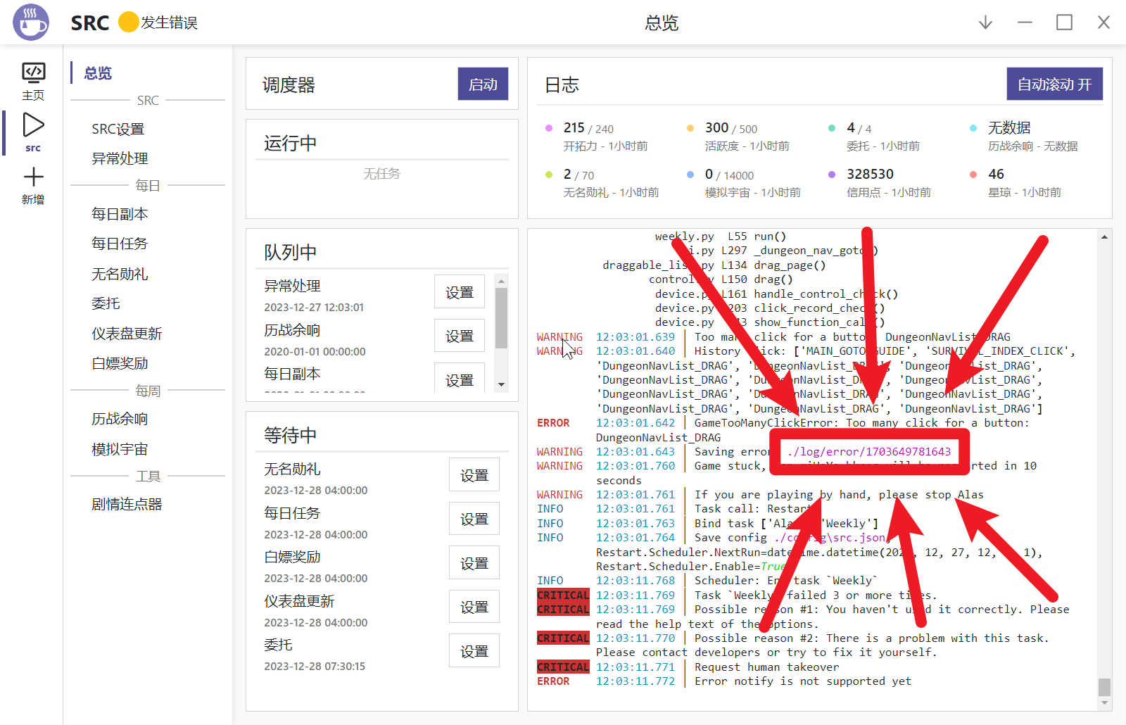Maximize the window with square icon
The height and width of the screenshot is (725, 1126).
pos(1064,23)
